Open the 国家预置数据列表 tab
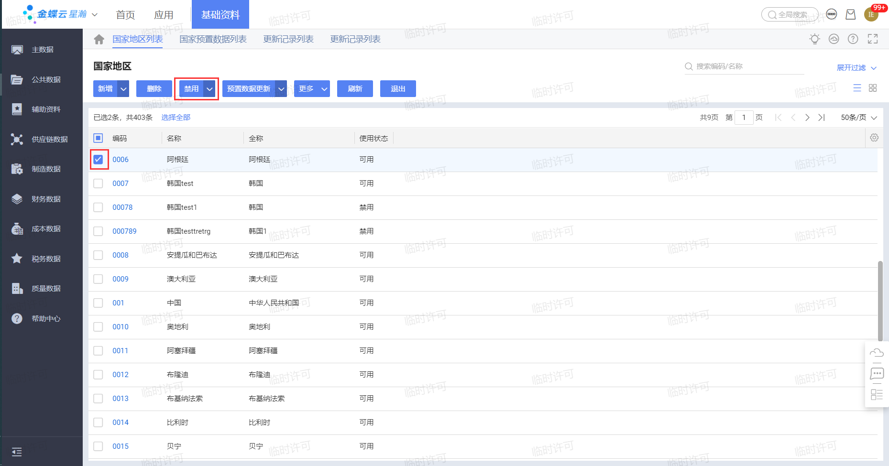Screen dimensions: 889x466 (213, 39)
